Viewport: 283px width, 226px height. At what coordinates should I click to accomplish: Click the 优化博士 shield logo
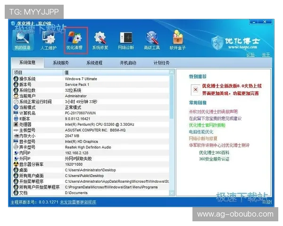(x=217, y=43)
